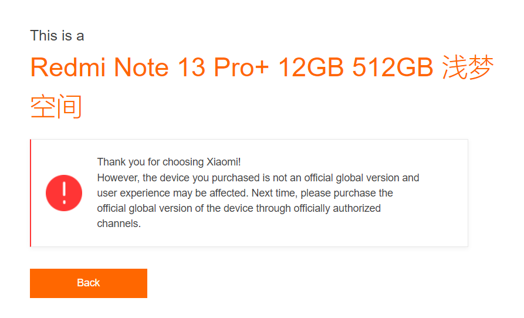This screenshot has height=318, width=524.
Task: Click the word "channels." in the notice
Action: [x=119, y=224]
